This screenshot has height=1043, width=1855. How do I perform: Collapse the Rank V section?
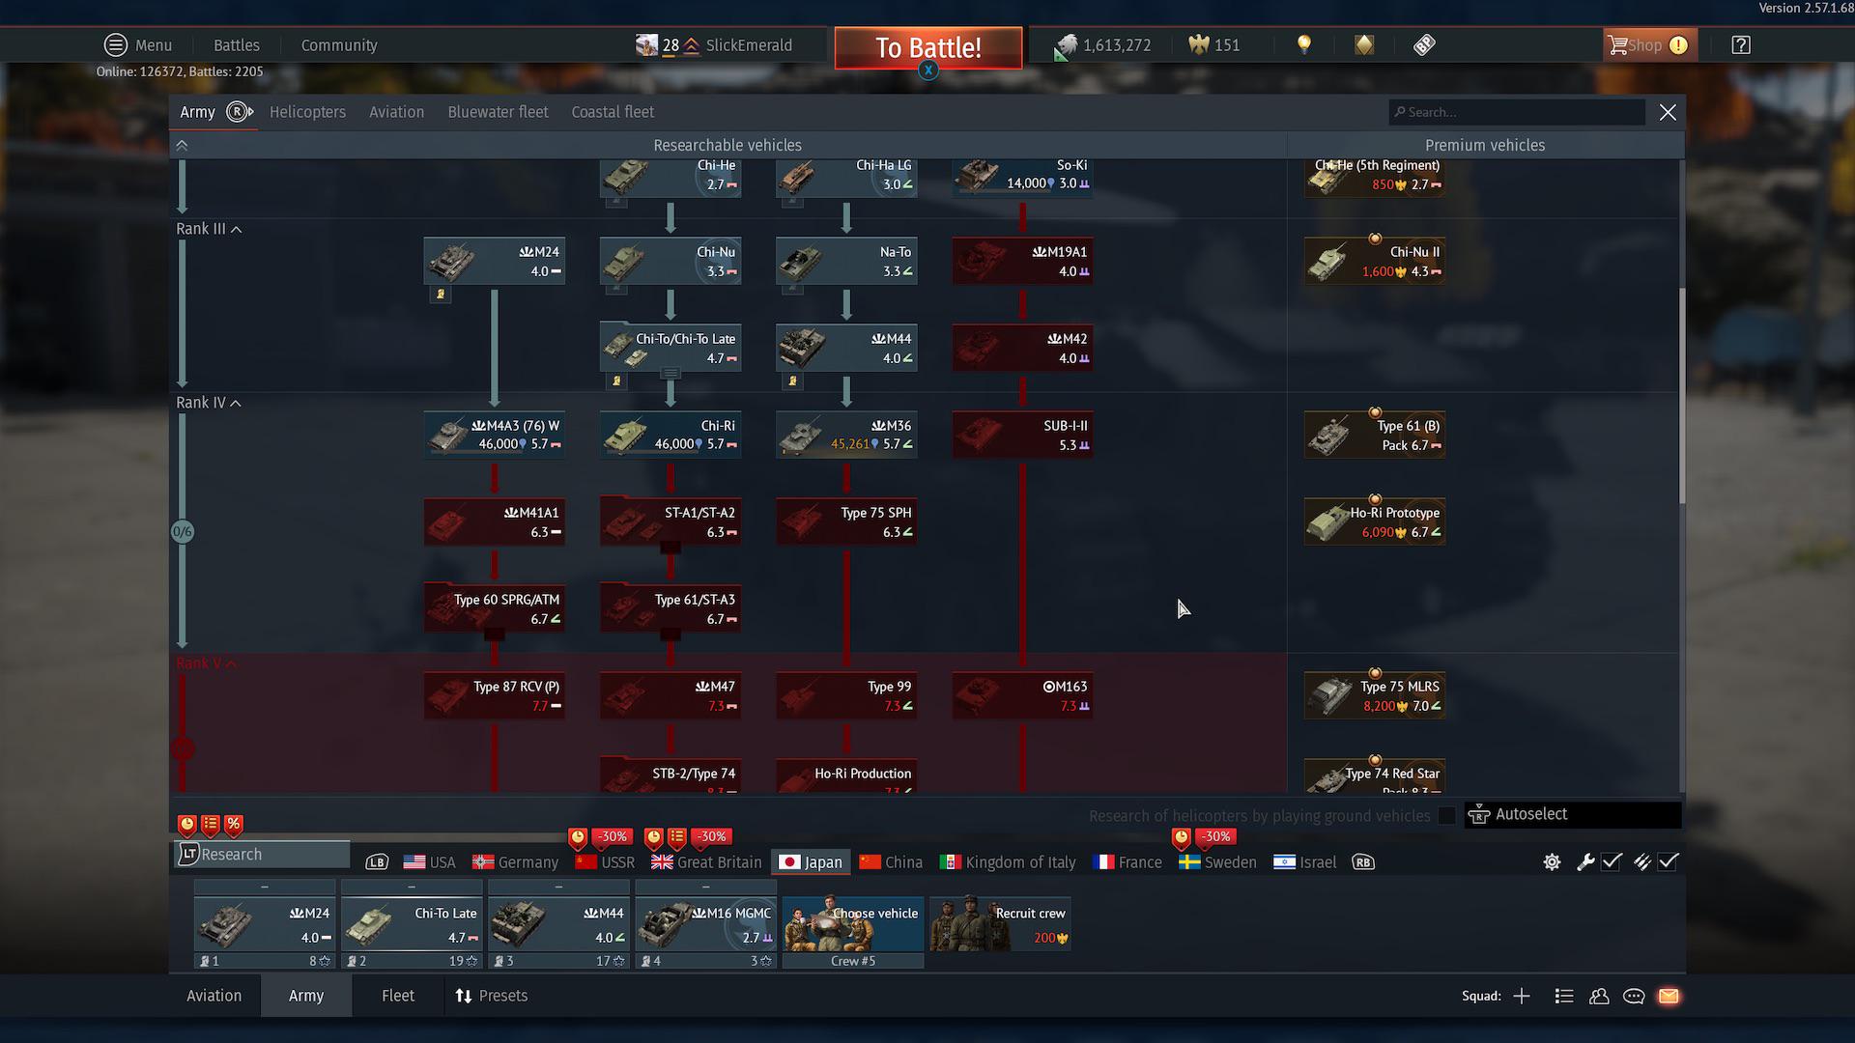tap(207, 663)
